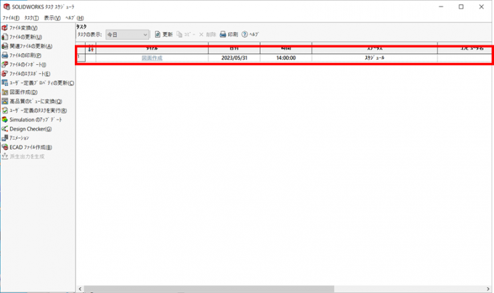Click the sort arrow column header
494x293 pixels.
click(90, 49)
